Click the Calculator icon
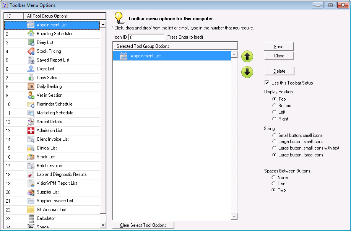Image resolution: width=351 pixels, height=231 pixels. 31,218
